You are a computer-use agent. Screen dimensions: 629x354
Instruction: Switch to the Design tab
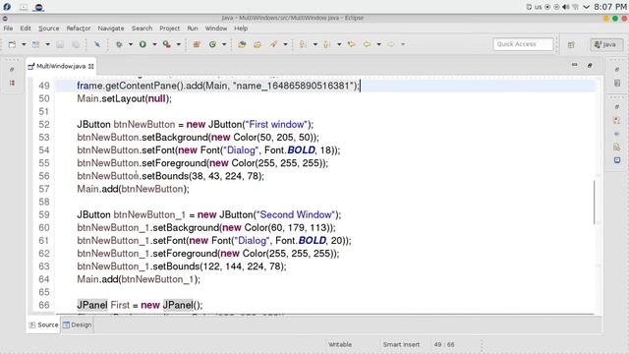pyautogui.click(x=77, y=324)
